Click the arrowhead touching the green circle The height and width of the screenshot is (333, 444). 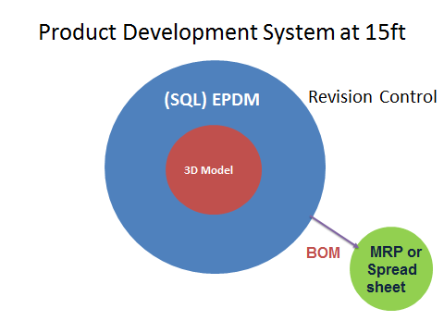tap(356, 246)
